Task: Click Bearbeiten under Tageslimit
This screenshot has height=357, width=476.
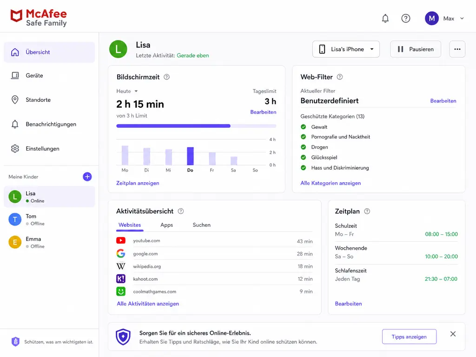Action: tap(263, 112)
